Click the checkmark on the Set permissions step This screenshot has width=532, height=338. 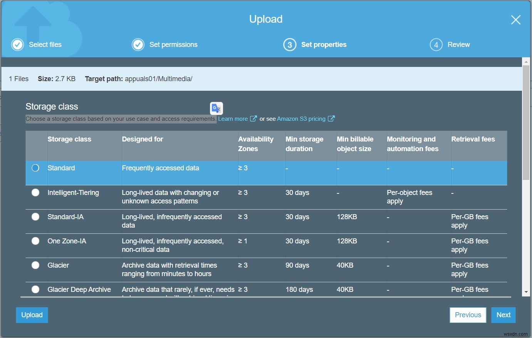coord(138,45)
